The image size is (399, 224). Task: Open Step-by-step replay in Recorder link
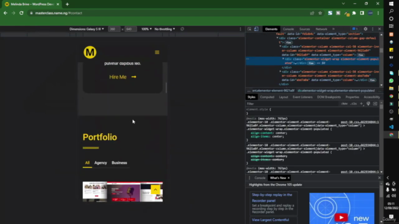coord(272,198)
